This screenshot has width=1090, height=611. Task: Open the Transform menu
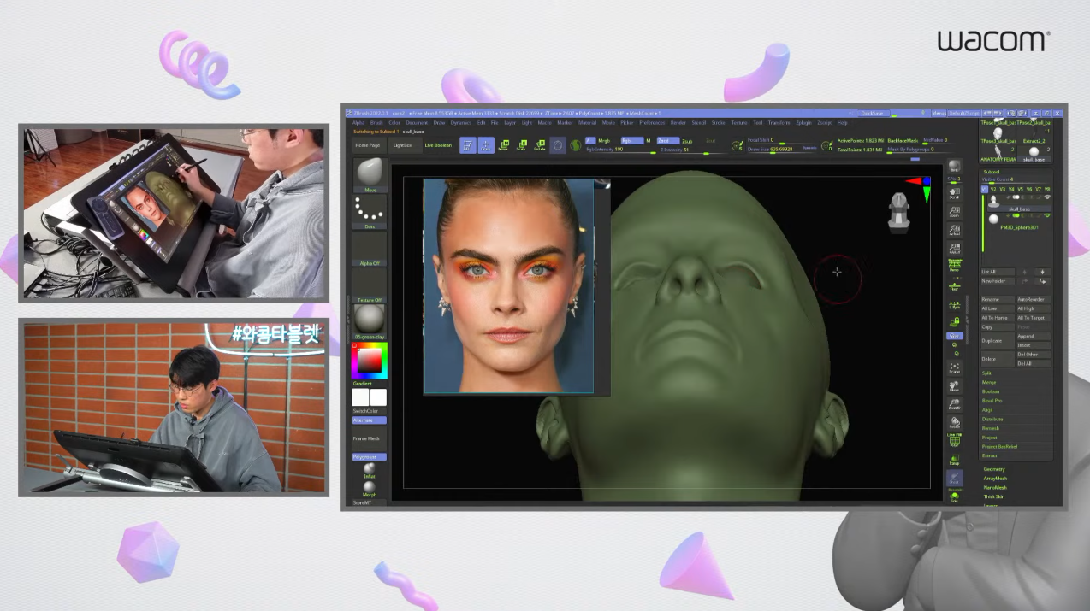tap(779, 123)
